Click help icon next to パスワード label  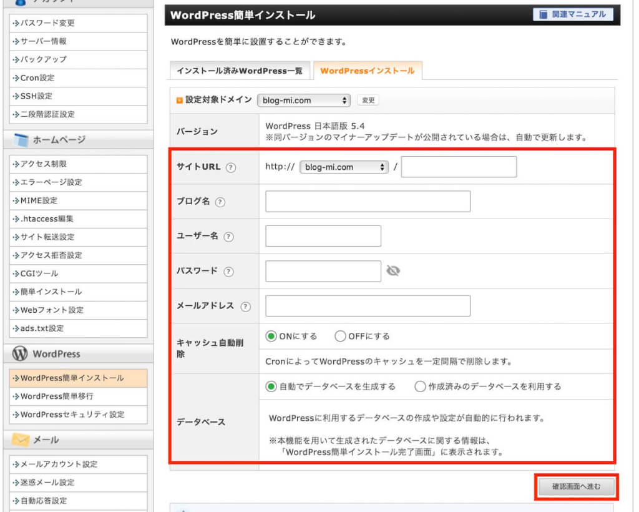pyautogui.click(x=229, y=272)
